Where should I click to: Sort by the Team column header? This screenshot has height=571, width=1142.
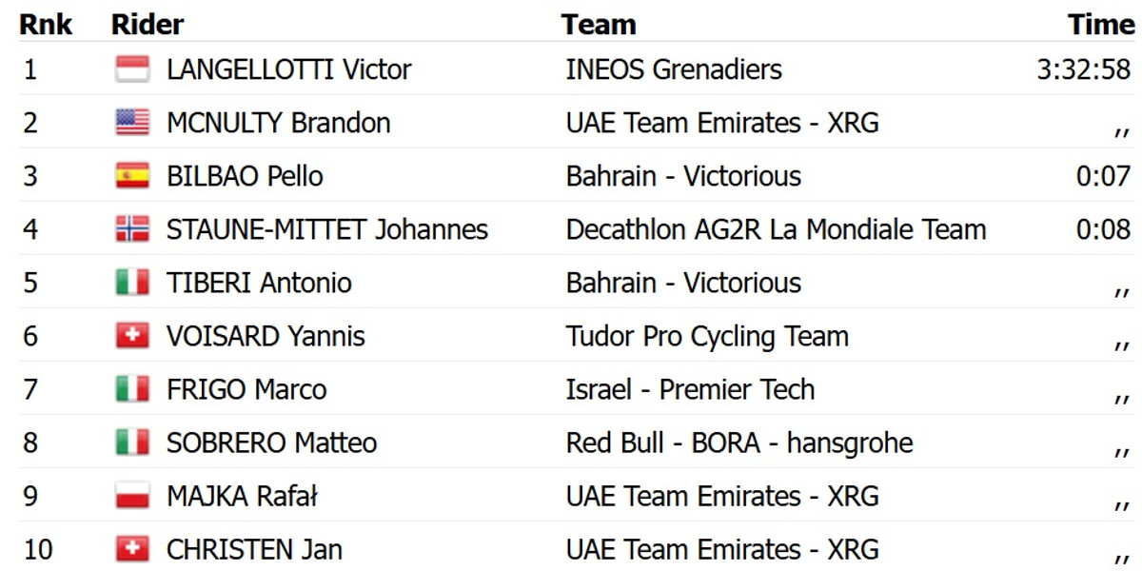click(599, 24)
